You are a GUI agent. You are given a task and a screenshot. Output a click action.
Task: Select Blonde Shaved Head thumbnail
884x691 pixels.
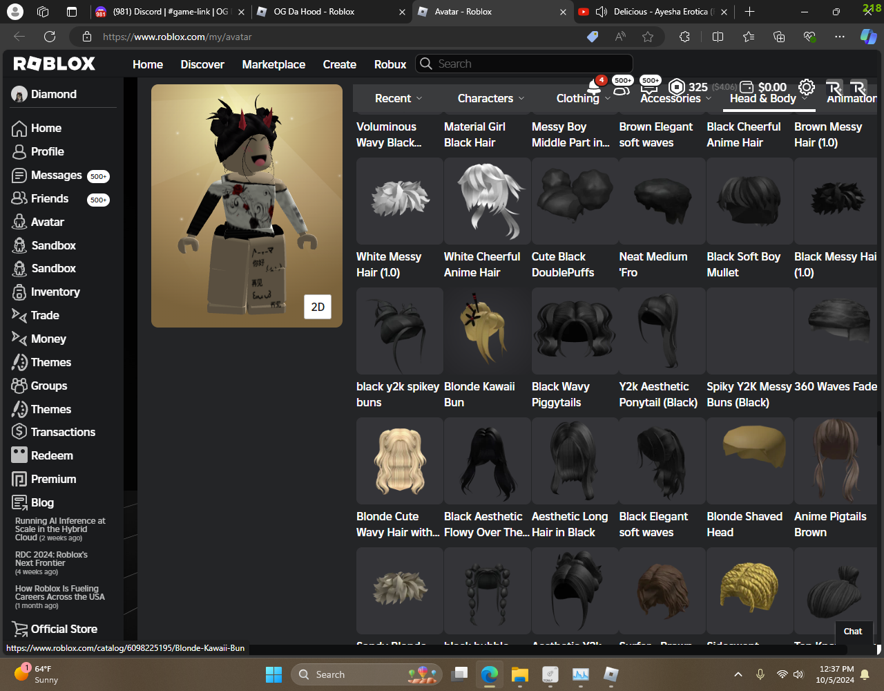point(750,461)
